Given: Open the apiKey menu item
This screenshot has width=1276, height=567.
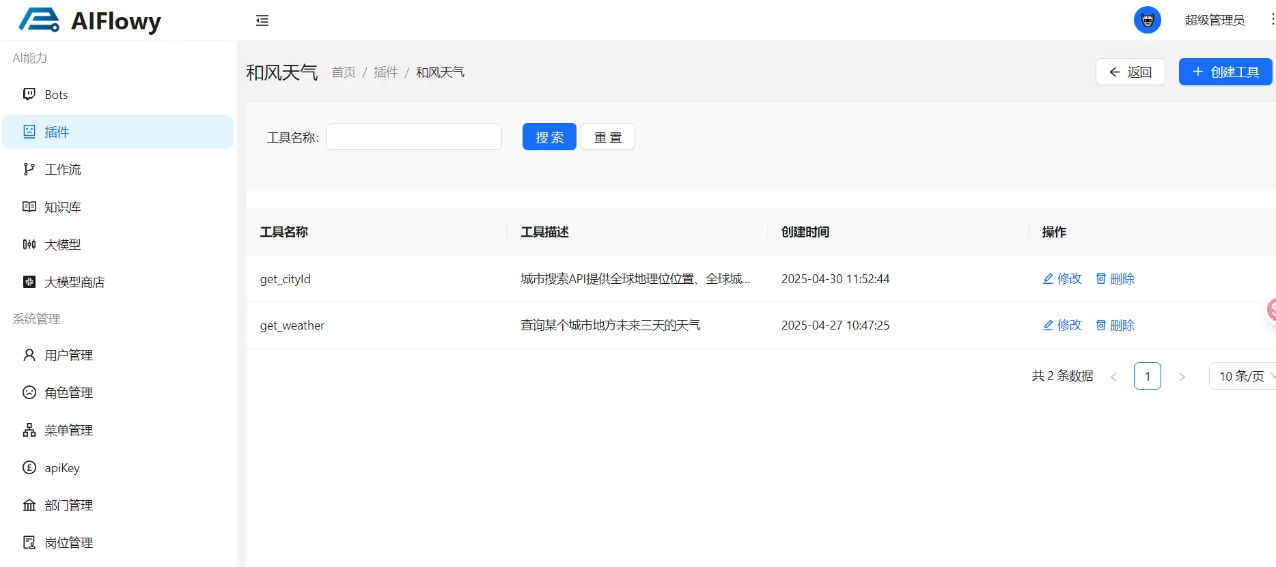Looking at the screenshot, I should tap(118, 467).
